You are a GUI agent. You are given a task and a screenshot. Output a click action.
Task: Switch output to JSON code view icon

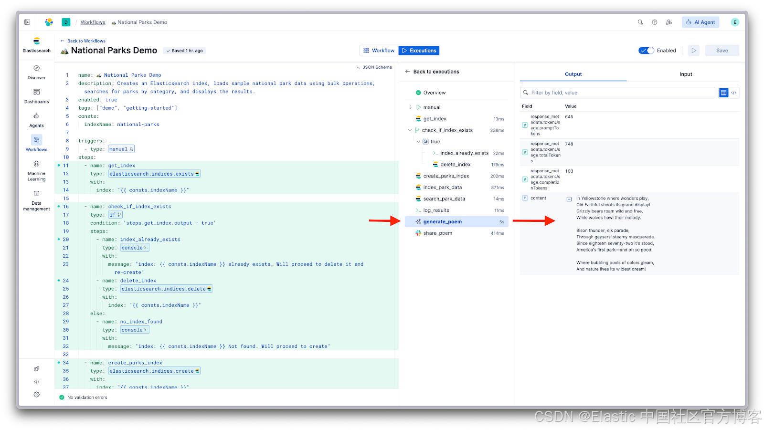734,93
